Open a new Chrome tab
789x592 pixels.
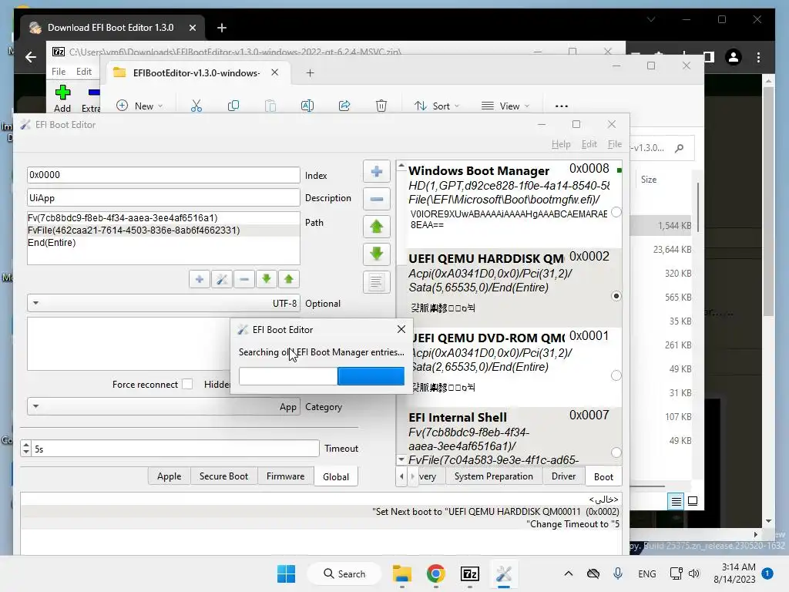222,28
